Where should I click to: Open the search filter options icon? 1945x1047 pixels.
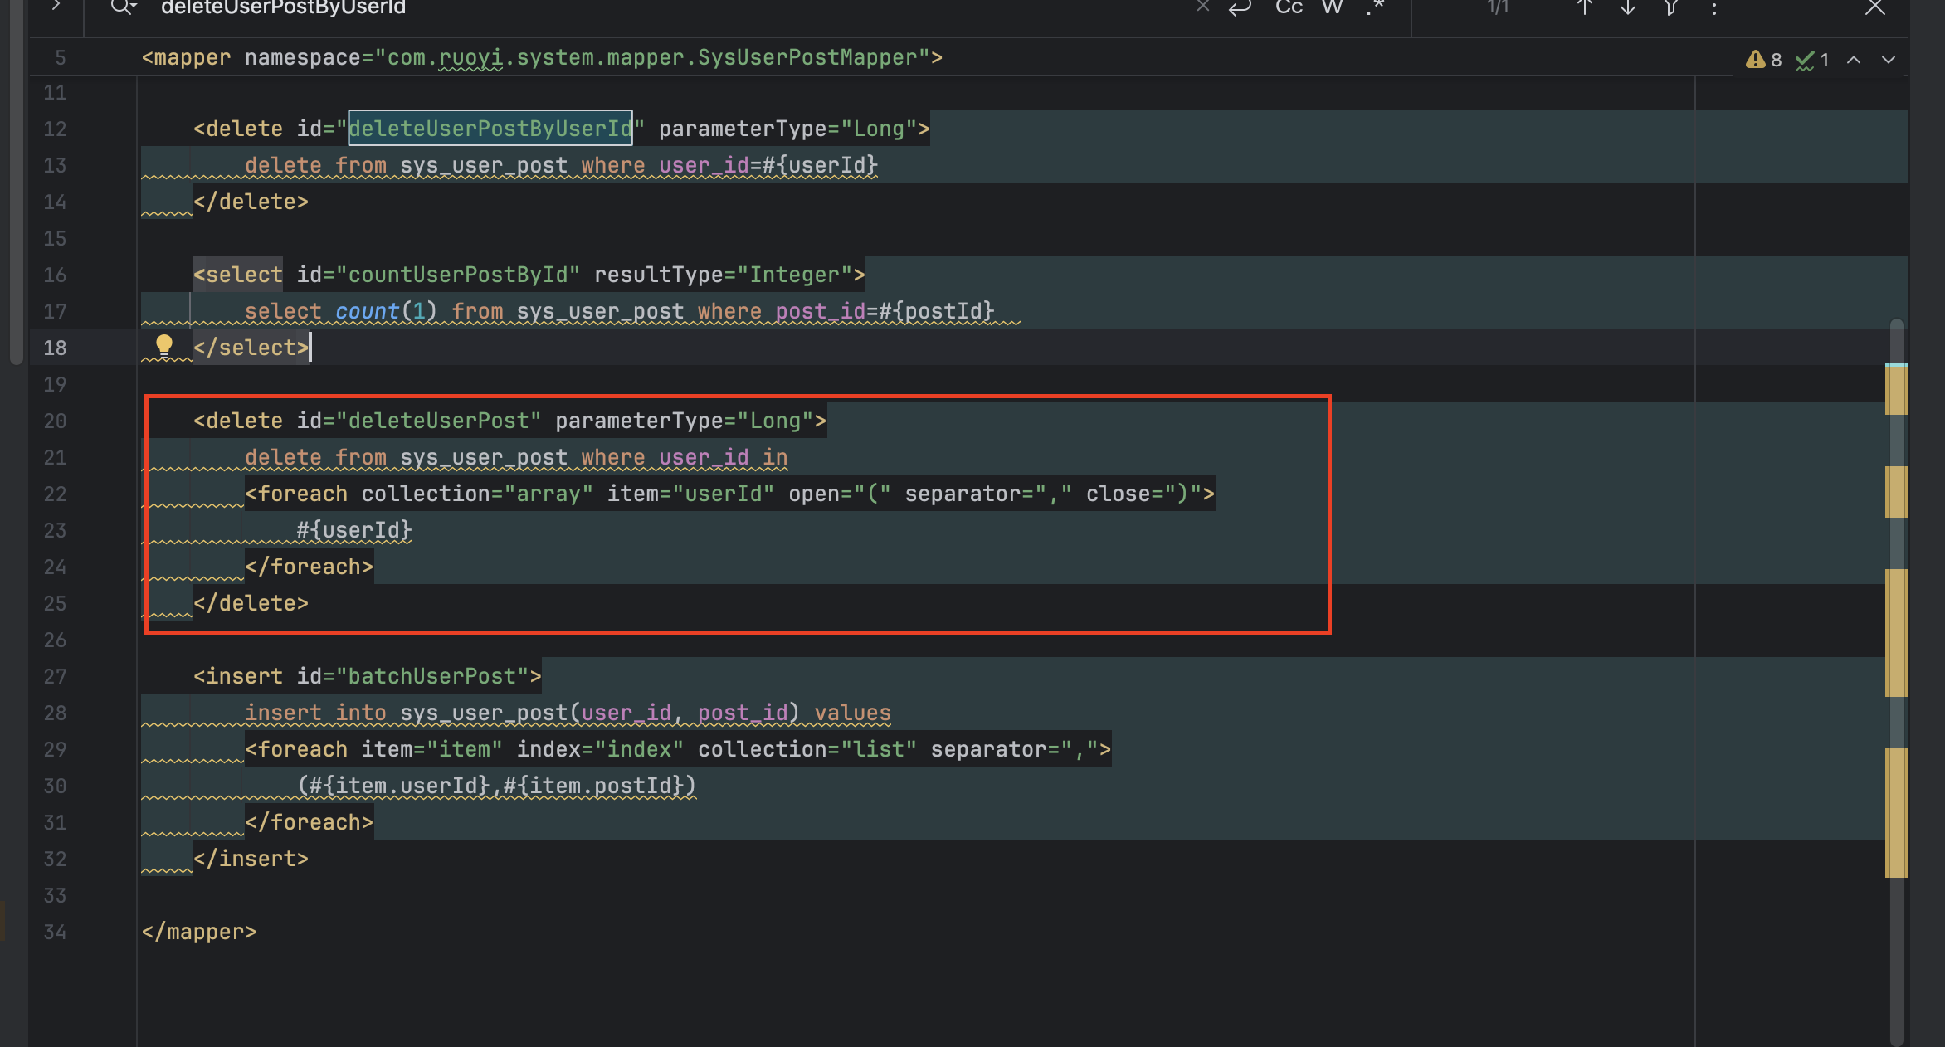coord(1671,7)
